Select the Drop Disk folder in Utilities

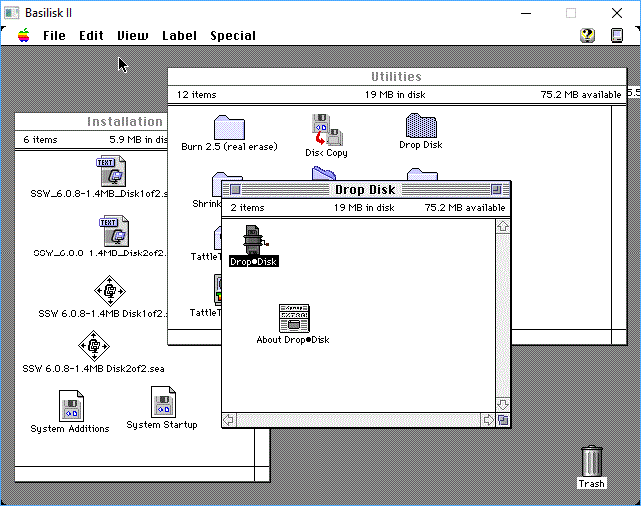[x=421, y=125]
